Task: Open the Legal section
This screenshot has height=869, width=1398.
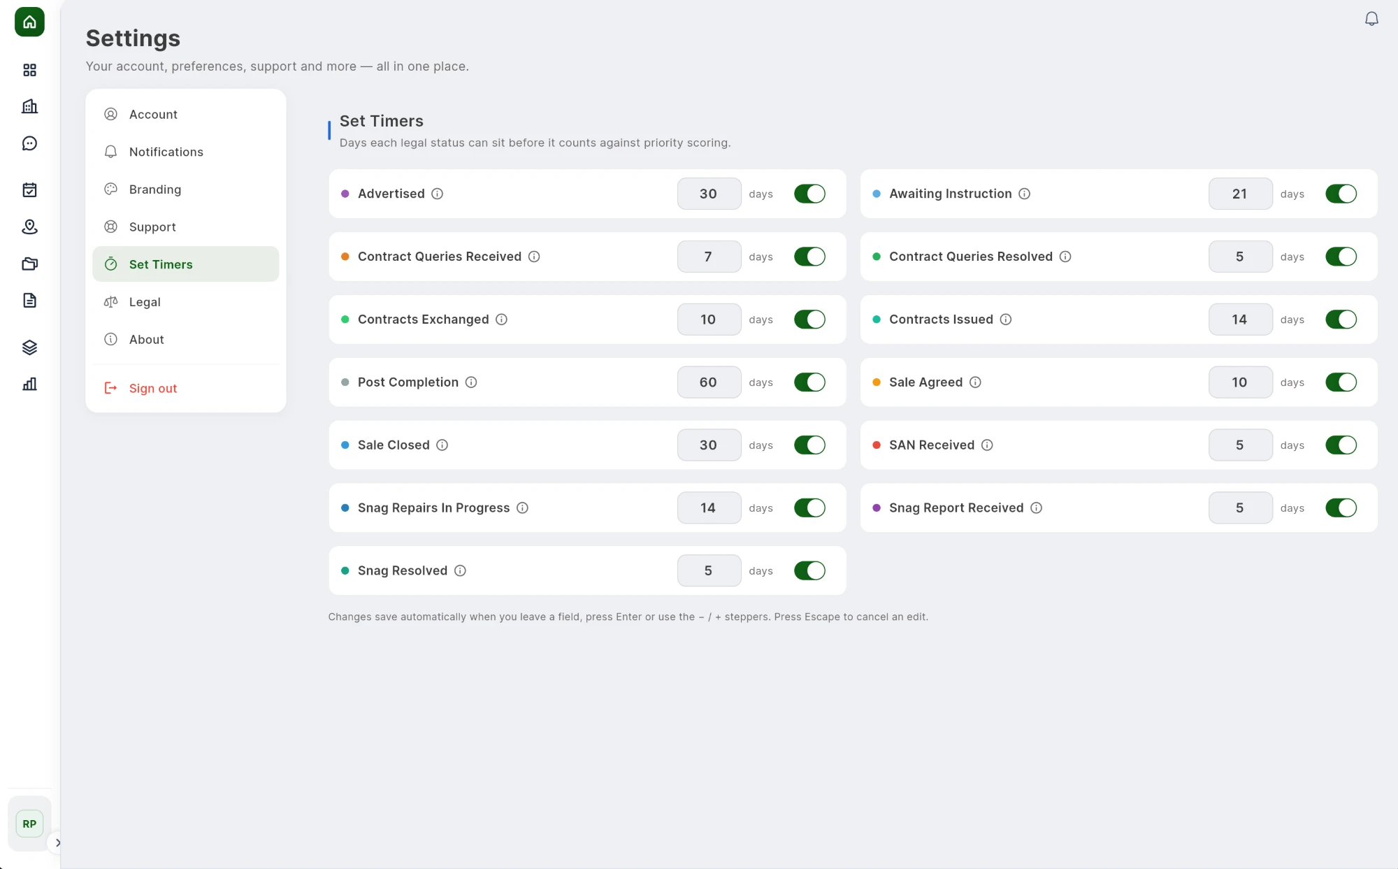Action: tap(185, 302)
